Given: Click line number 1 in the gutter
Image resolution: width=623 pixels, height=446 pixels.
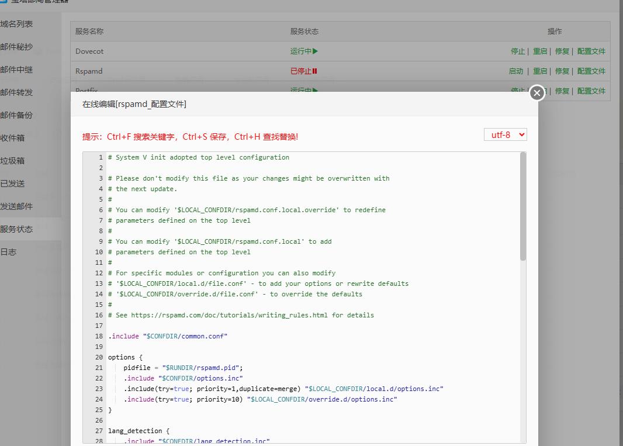Looking at the screenshot, I should tap(101, 157).
